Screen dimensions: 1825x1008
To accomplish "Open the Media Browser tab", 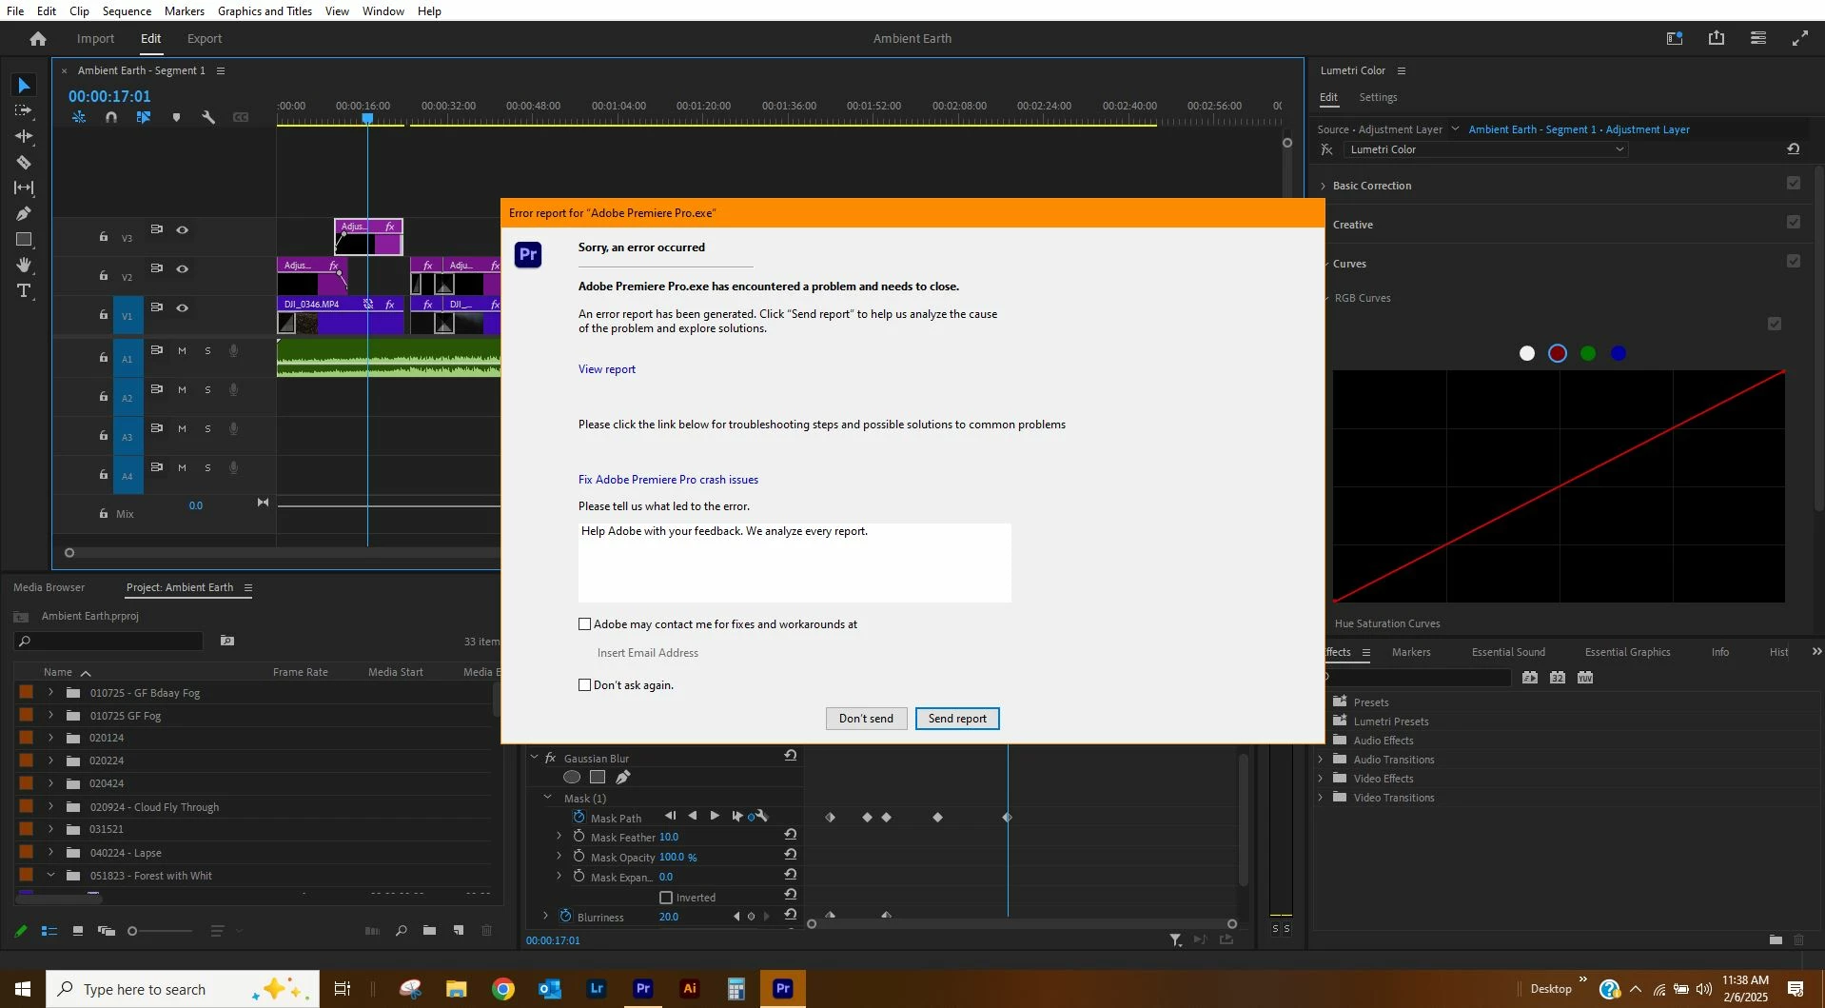I will (x=49, y=587).
